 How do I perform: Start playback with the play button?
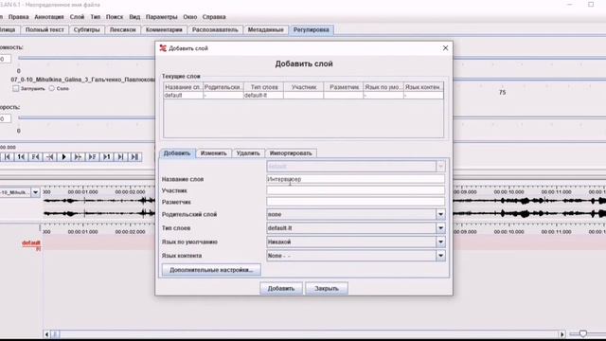pyautogui.click(x=64, y=157)
